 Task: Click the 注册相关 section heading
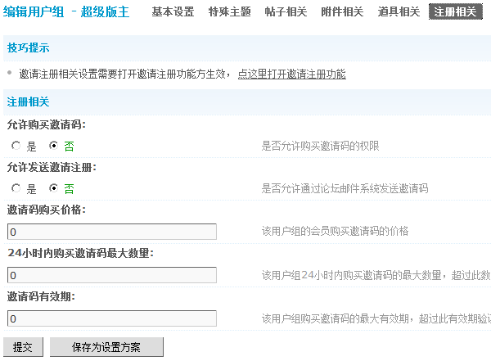pyautogui.click(x=28, y=102)
